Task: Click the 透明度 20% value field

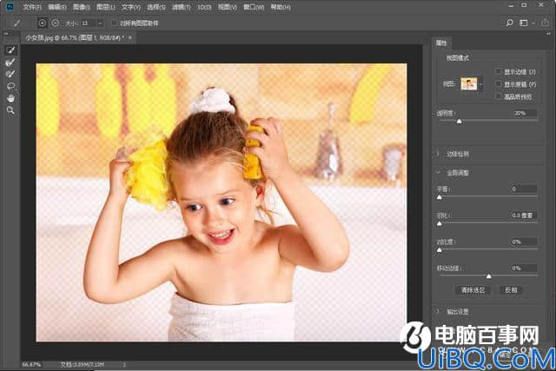Action: [x=525, y=113]
